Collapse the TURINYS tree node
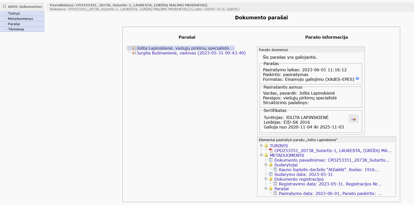414x205 pixels. coord(261,146)
